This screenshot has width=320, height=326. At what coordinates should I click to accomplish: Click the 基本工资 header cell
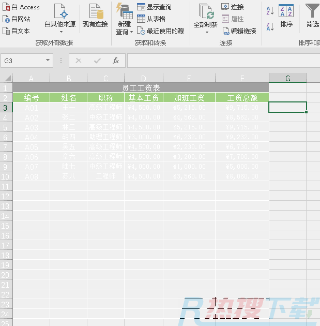tap(144, 97)
